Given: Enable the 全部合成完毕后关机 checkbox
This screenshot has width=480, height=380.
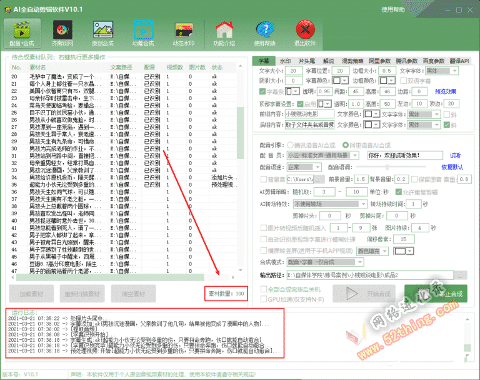Looking at the screenshot, I should [263, 289].
